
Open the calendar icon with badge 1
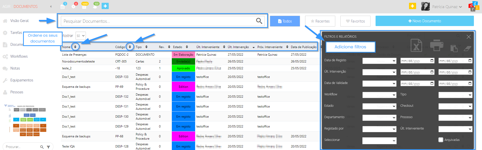tap(63, 6)
